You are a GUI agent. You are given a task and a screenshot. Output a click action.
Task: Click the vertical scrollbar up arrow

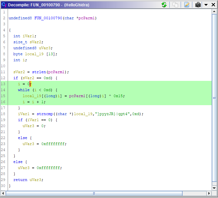pyautogui.click(x=214, y=12)
